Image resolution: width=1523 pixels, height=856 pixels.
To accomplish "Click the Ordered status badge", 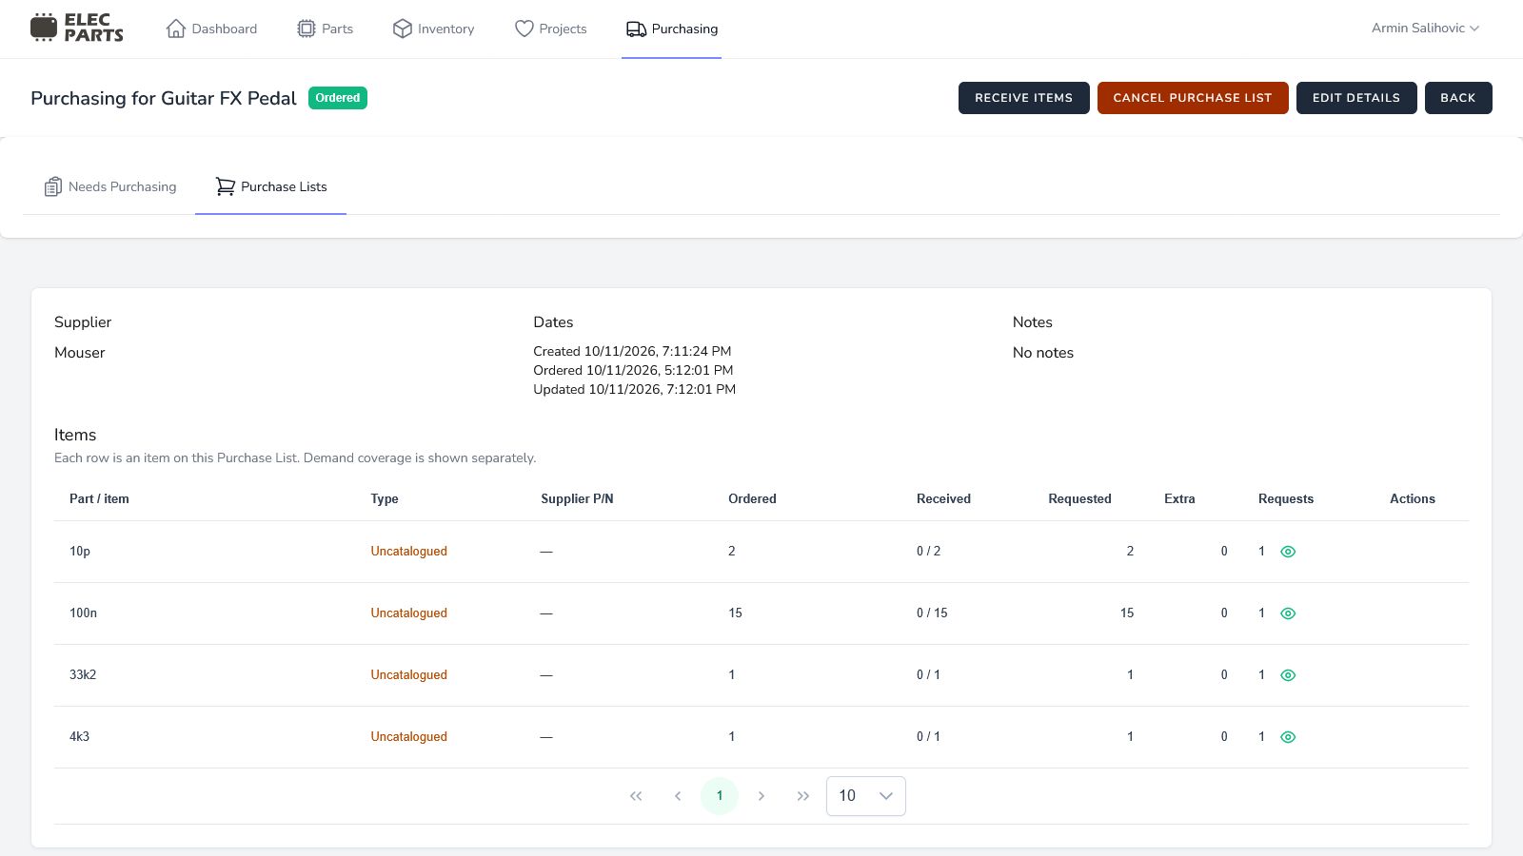I will (x=338, y=98).
